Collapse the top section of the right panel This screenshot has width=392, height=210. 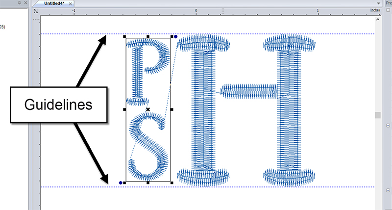coord(388,10)
